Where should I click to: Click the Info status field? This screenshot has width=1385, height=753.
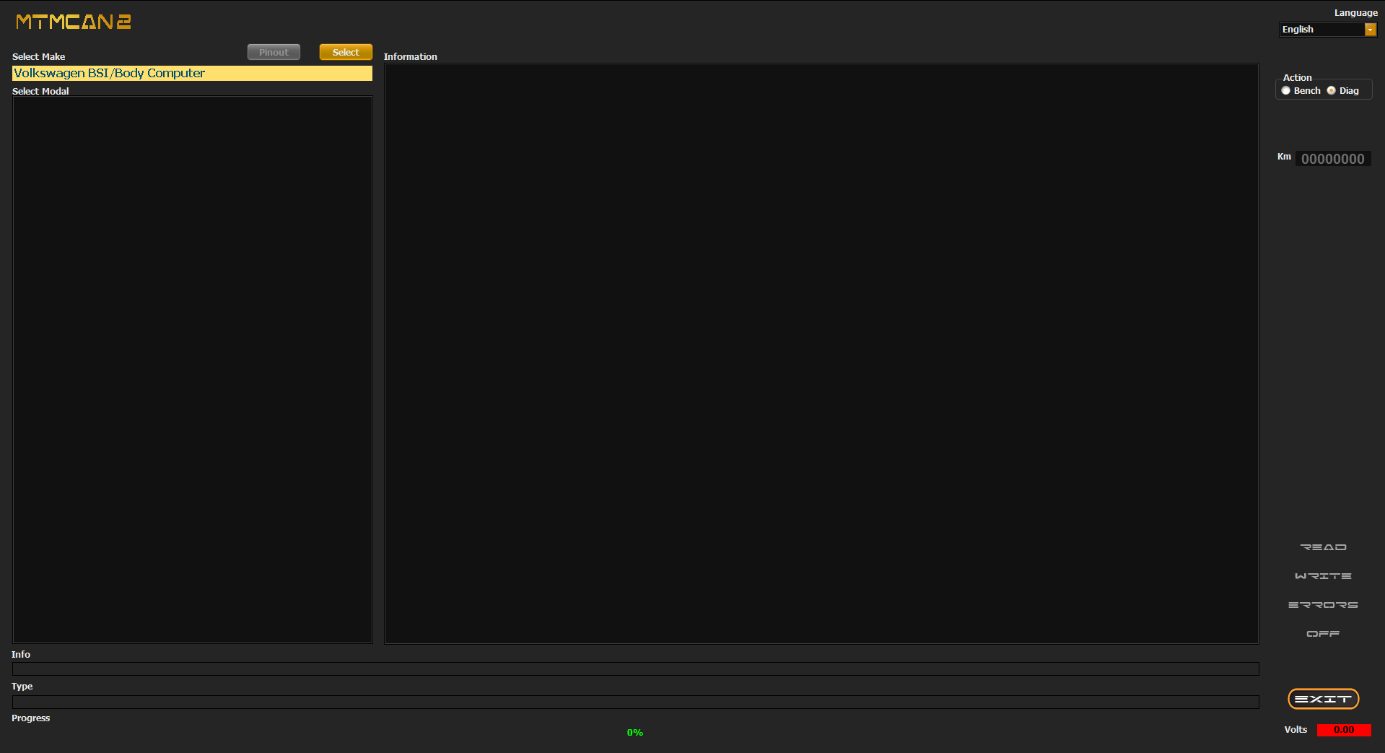pyautogui.click(x=635, y=669)
